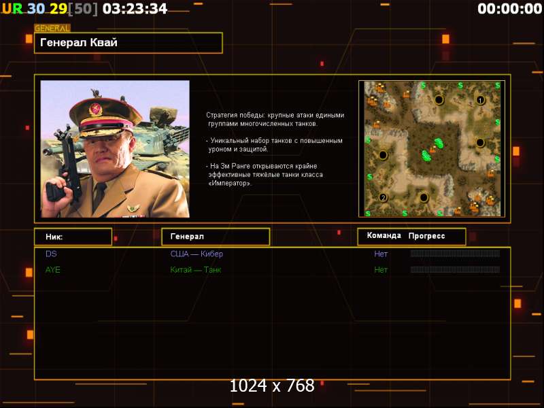Pick empty start marker left of position 1
Viewport: 544px width, 408px height.
(x=439, y=100)
